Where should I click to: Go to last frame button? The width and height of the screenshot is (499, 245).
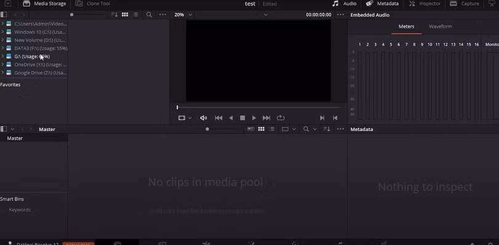click(x=266, y=118)
